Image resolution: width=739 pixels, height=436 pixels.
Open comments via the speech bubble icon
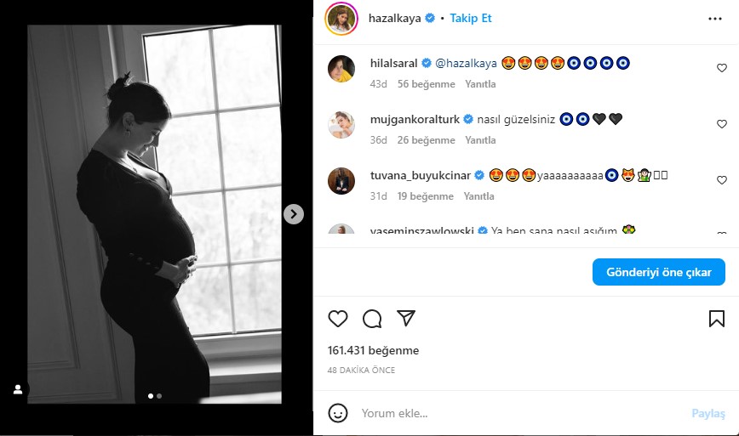[372, 319]
